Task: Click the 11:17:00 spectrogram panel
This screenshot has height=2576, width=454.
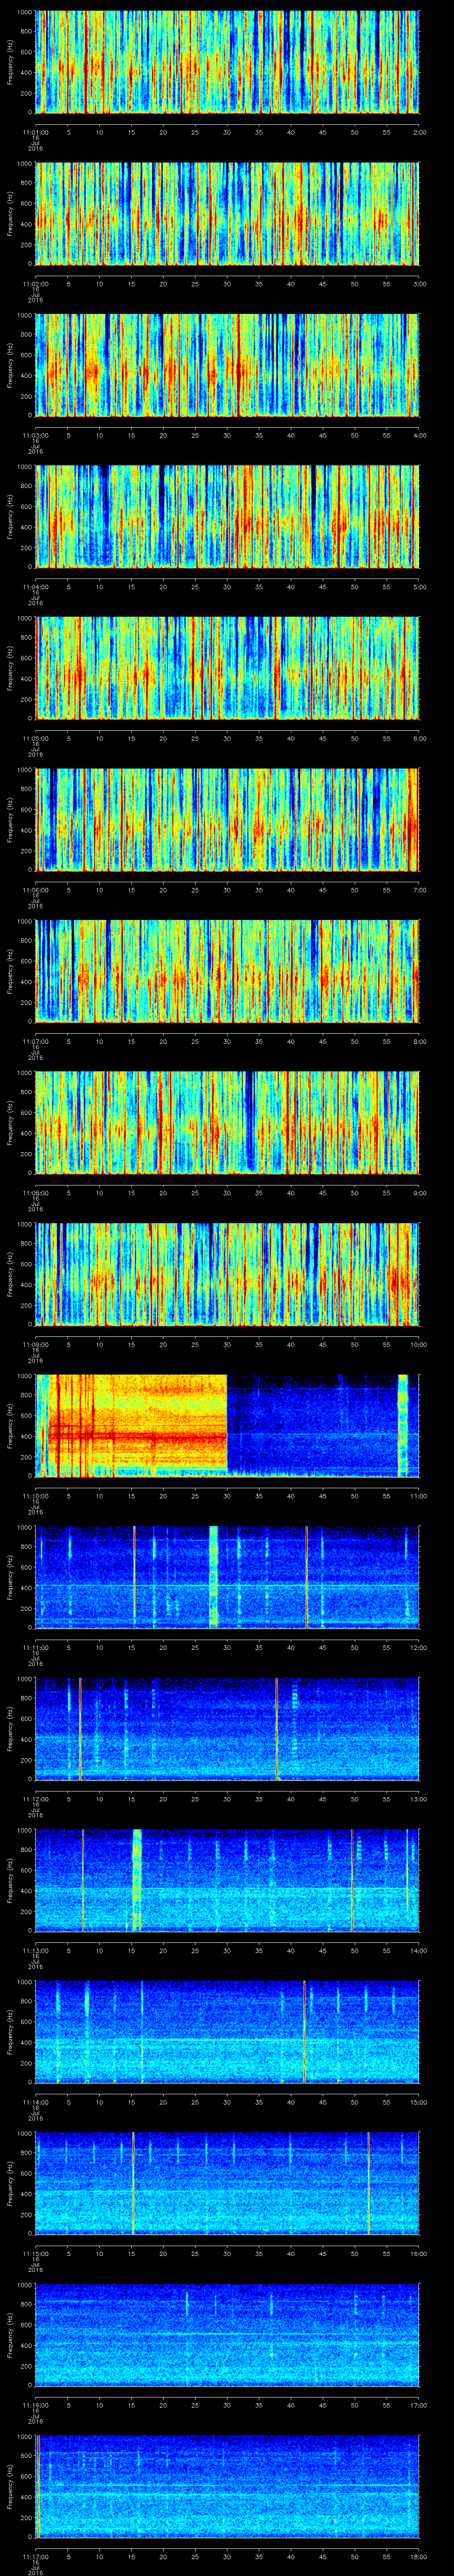Action: click(x=227, y=2486)
